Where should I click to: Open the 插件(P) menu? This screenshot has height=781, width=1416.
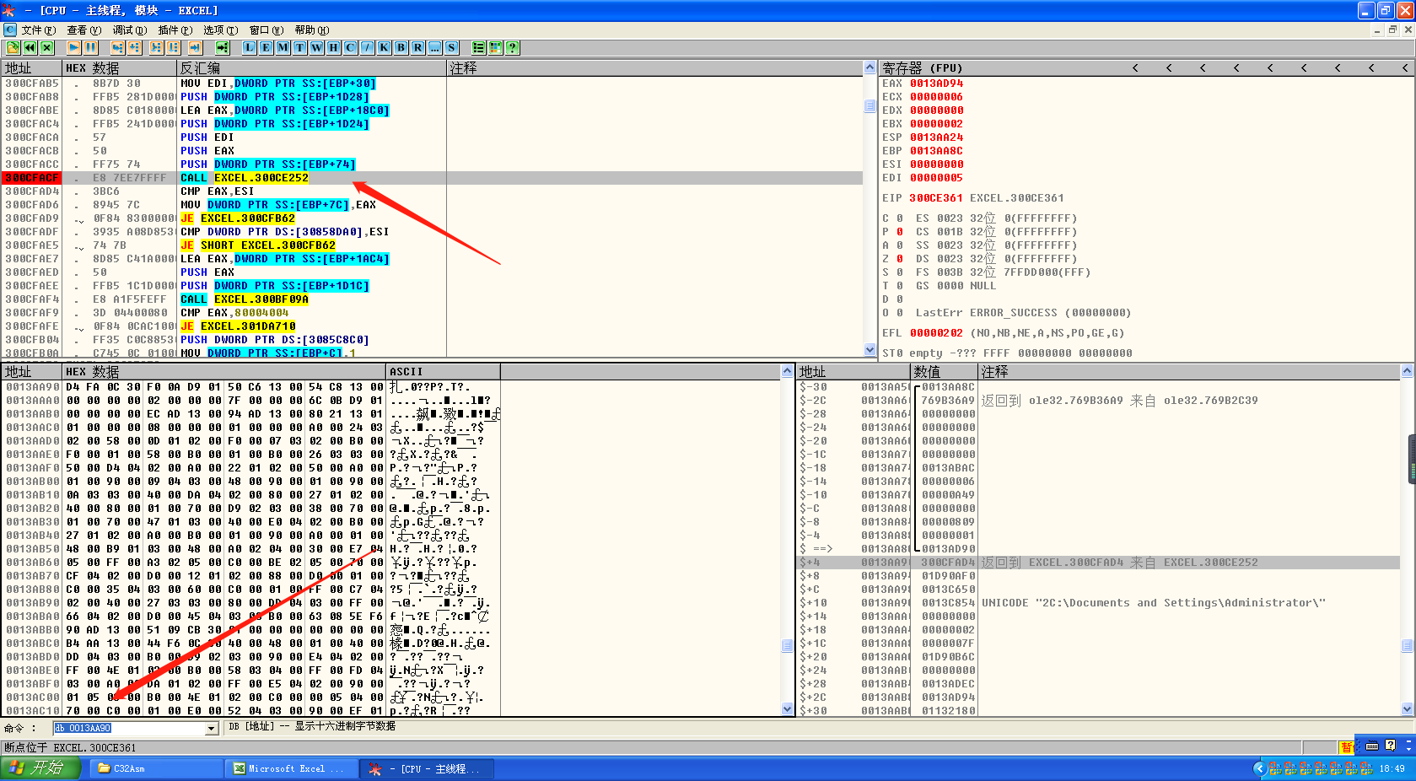tap(175, 30)
